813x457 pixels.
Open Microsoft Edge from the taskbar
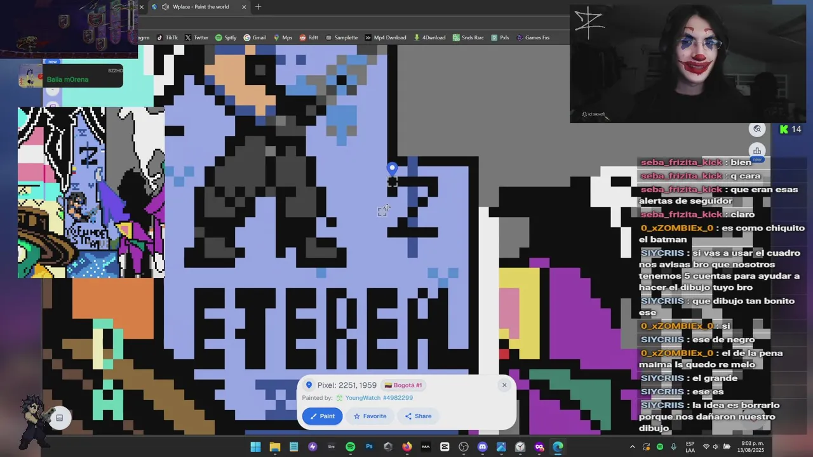pos(558,447)
